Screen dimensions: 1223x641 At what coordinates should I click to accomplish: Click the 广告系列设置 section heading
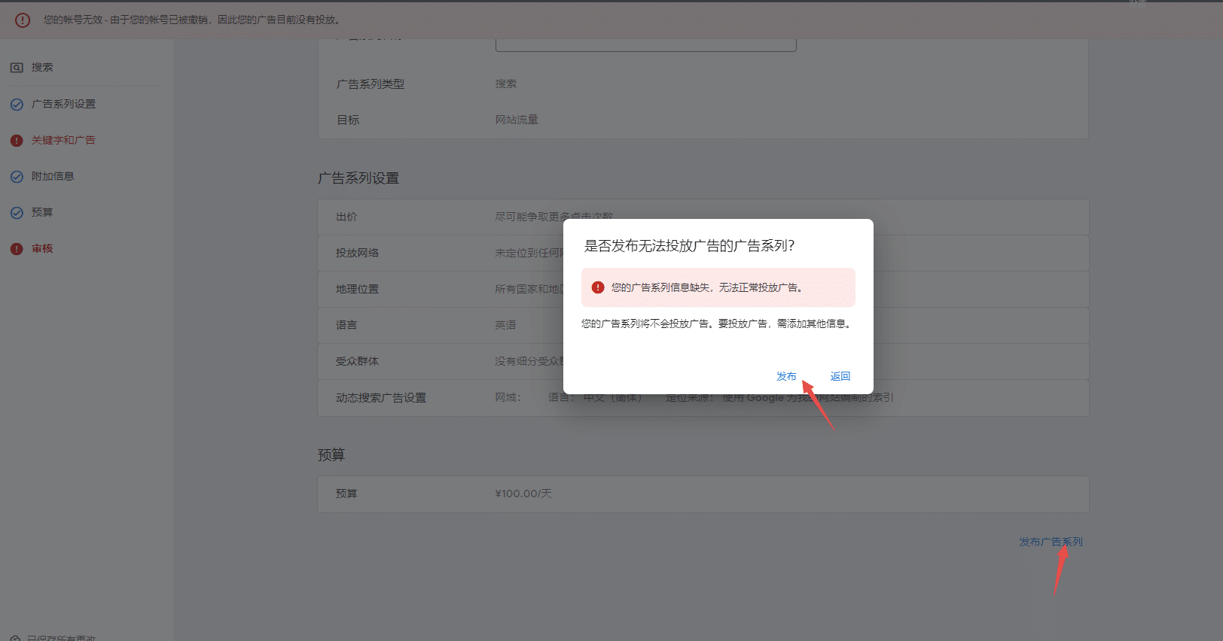click(x=358, y=178)
